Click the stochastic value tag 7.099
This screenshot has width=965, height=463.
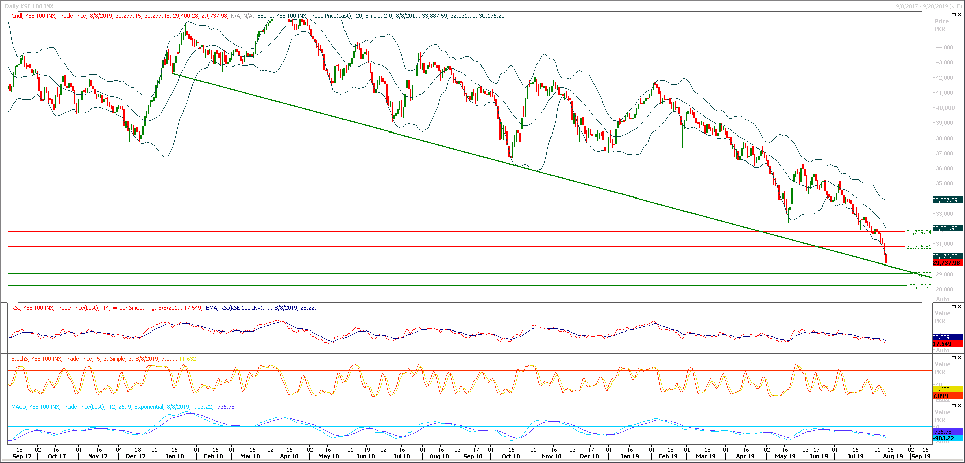coord(947,396)
